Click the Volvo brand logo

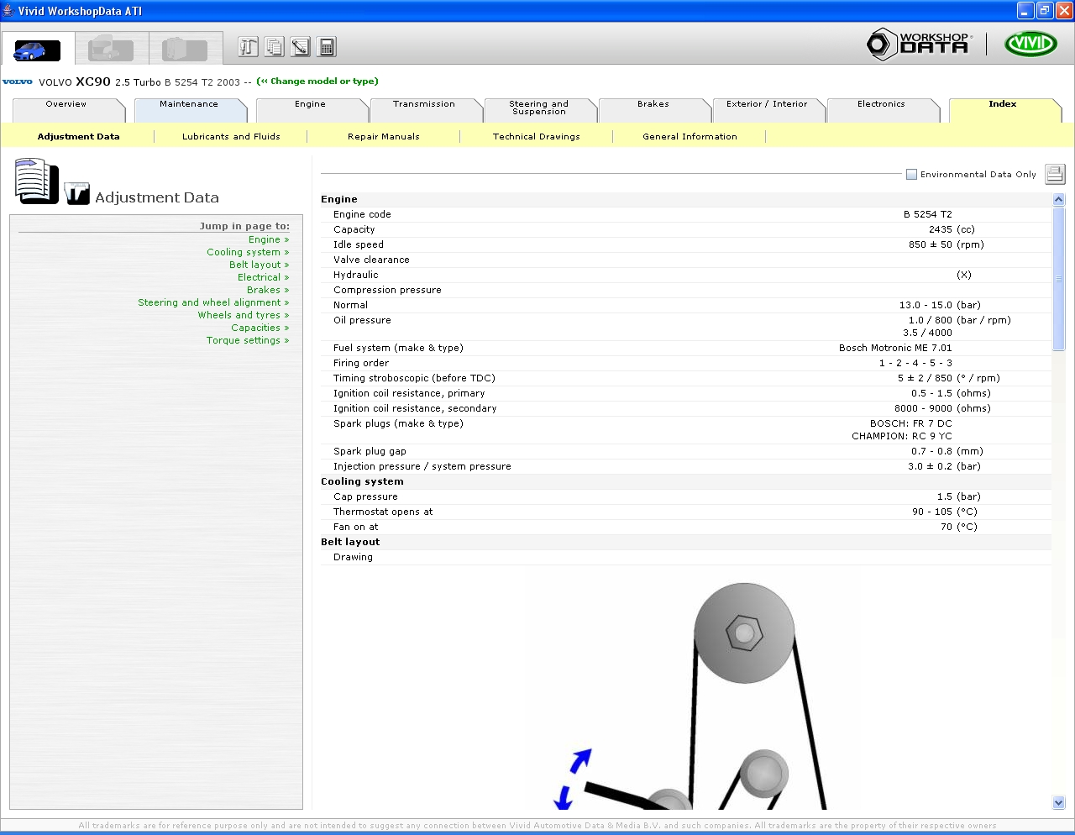coord(18,81)
